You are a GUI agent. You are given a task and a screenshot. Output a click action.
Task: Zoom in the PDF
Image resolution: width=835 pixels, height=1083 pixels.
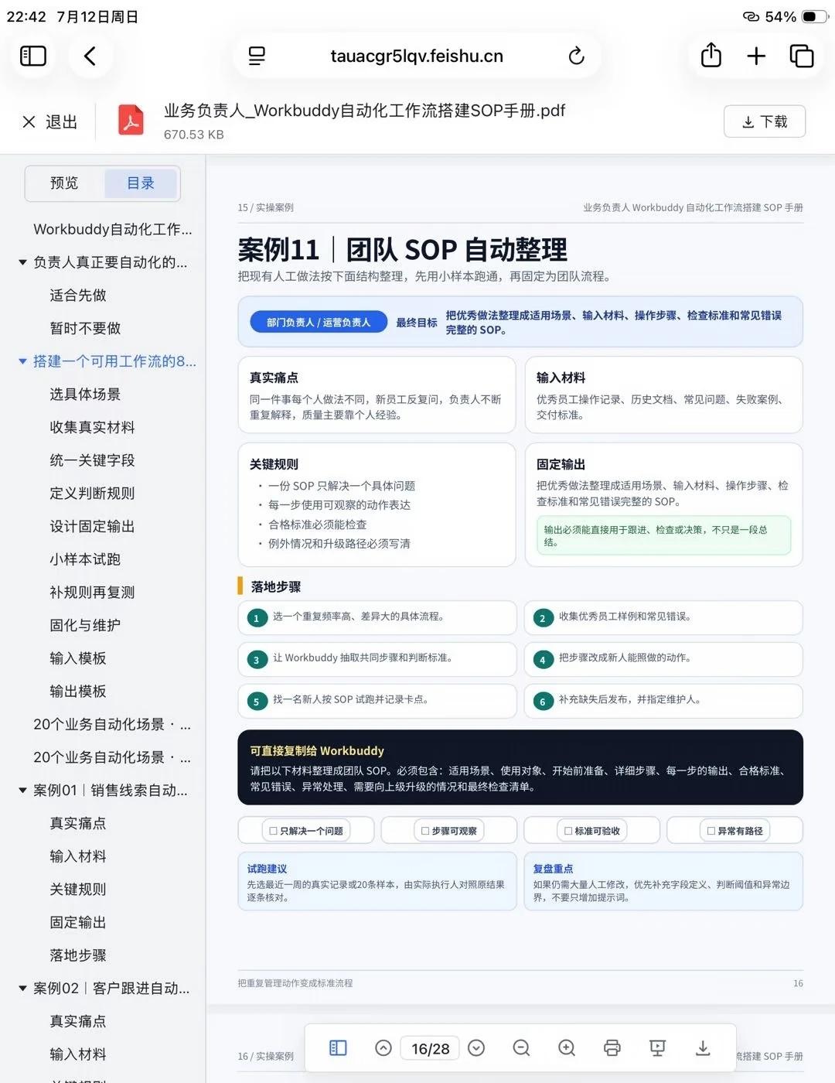[x=567, y=1048]
